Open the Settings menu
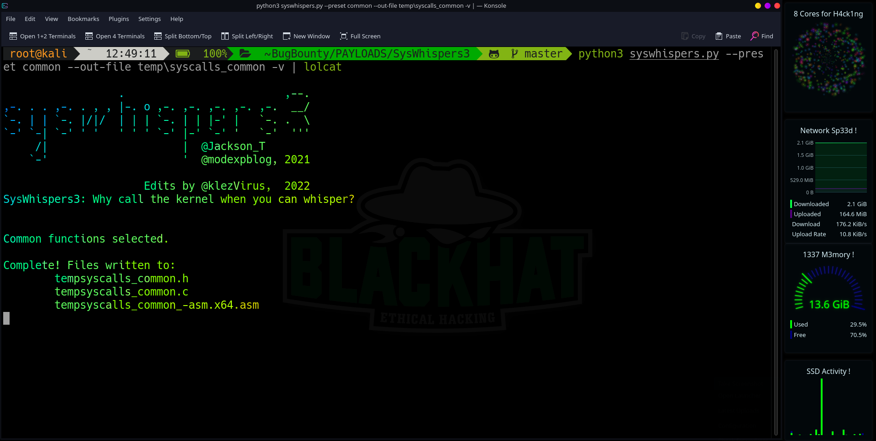The height and width of the screenshot is (441, 876). coord(149,19)
